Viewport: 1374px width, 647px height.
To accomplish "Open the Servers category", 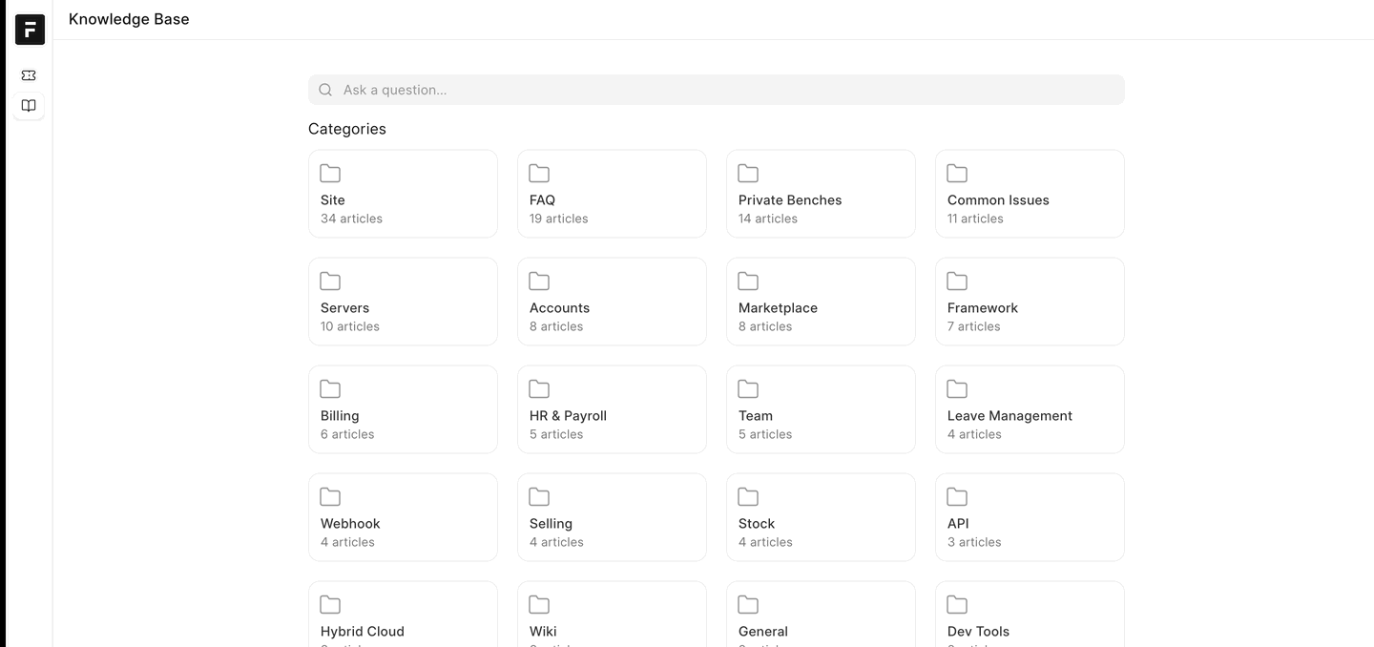I will tap(403, 301).
